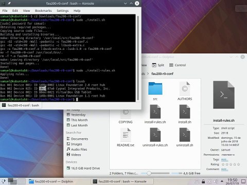The height and width of the screenshot is (185, 247).
Task: Click the fau200-r0-conf breadcrumb in Dolphin
Action: 162,73
